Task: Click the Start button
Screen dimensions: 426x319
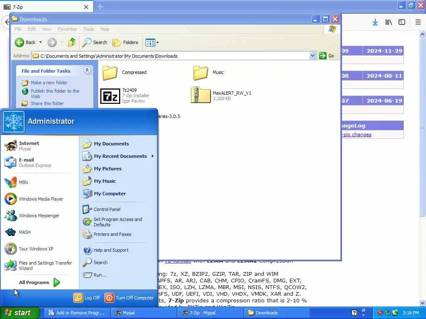Action: [x=20, y=313]
